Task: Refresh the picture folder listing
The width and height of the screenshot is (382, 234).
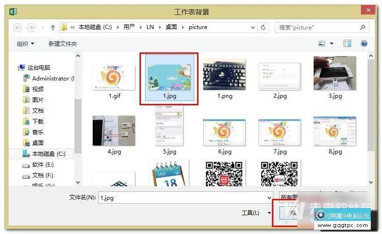Action: (264, 27)
